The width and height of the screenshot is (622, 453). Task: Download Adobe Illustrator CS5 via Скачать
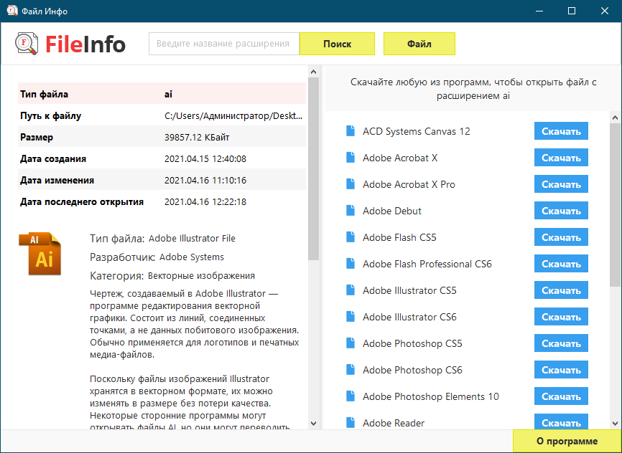point(561,290)
